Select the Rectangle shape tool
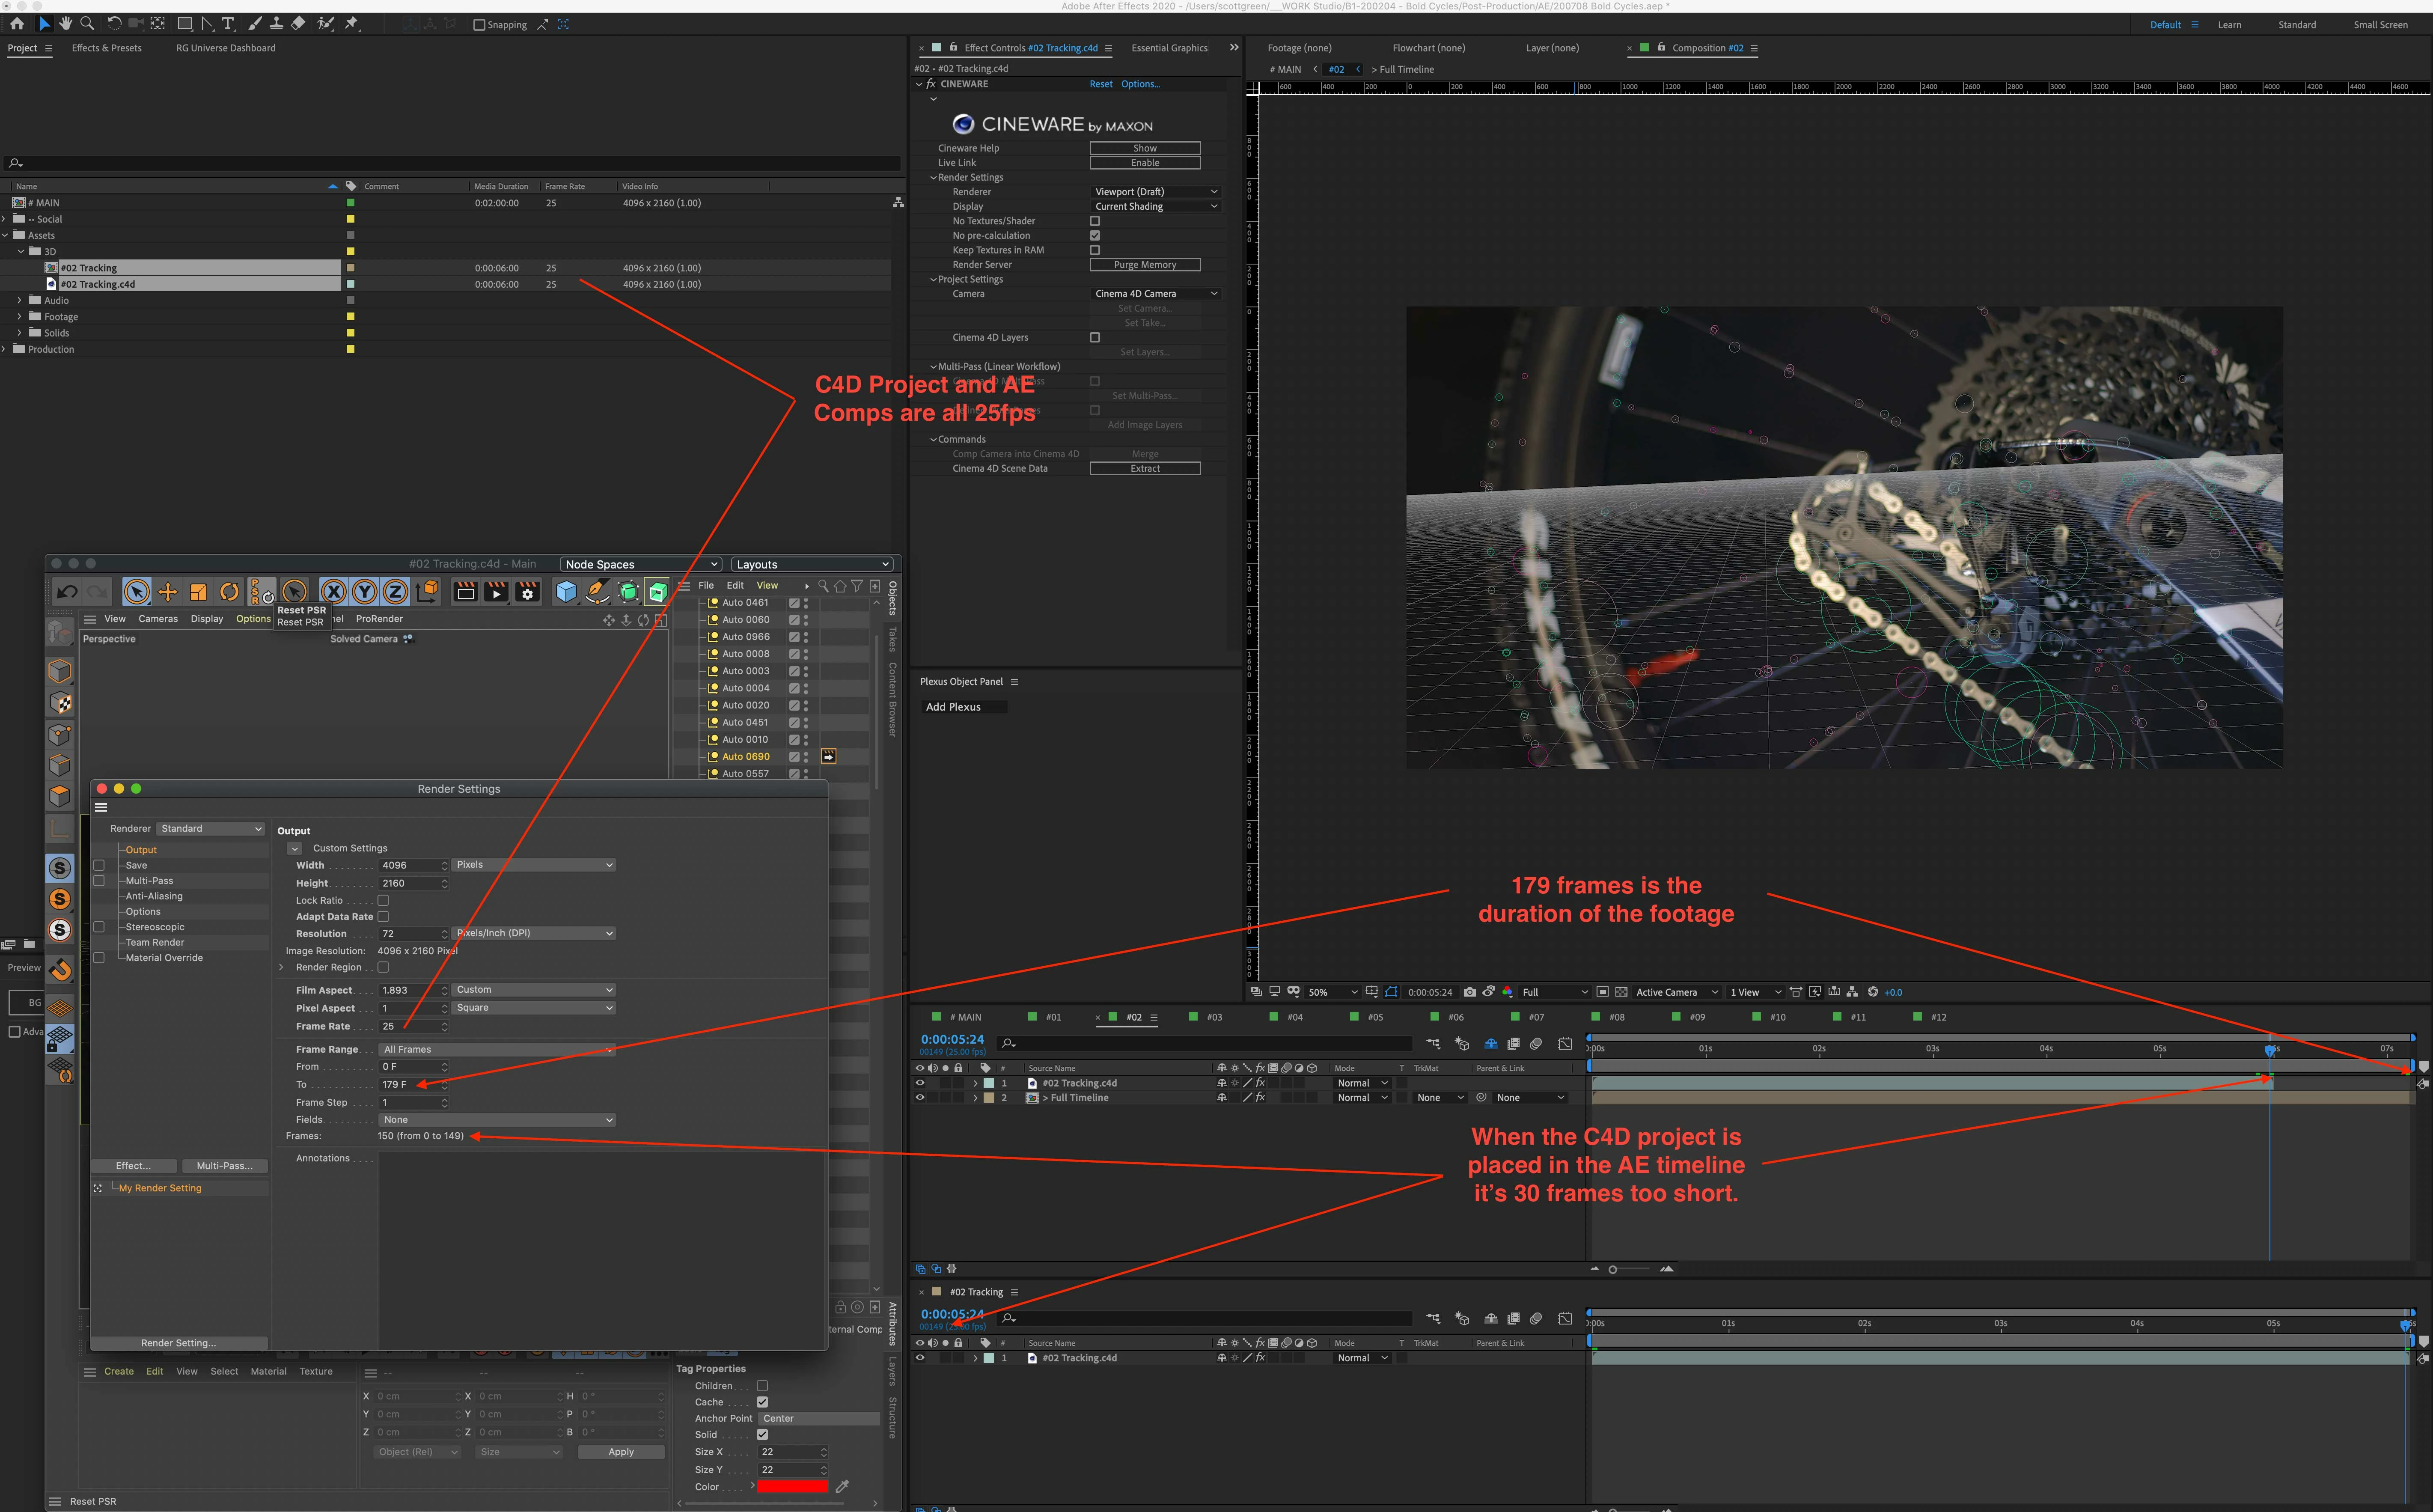 [x=185, y=24]
